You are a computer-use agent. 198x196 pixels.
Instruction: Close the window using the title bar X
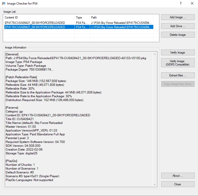tap(192, 4)
